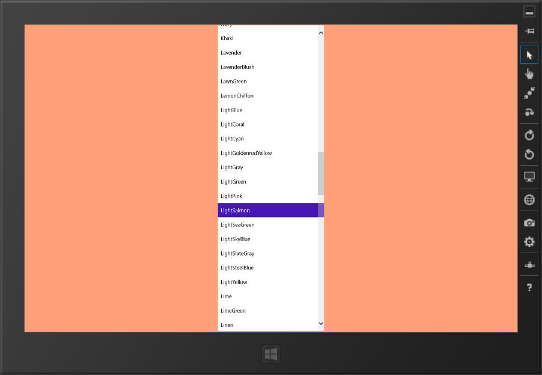Rotate simulator clockwise 90 degrees

tap(529, 135)
